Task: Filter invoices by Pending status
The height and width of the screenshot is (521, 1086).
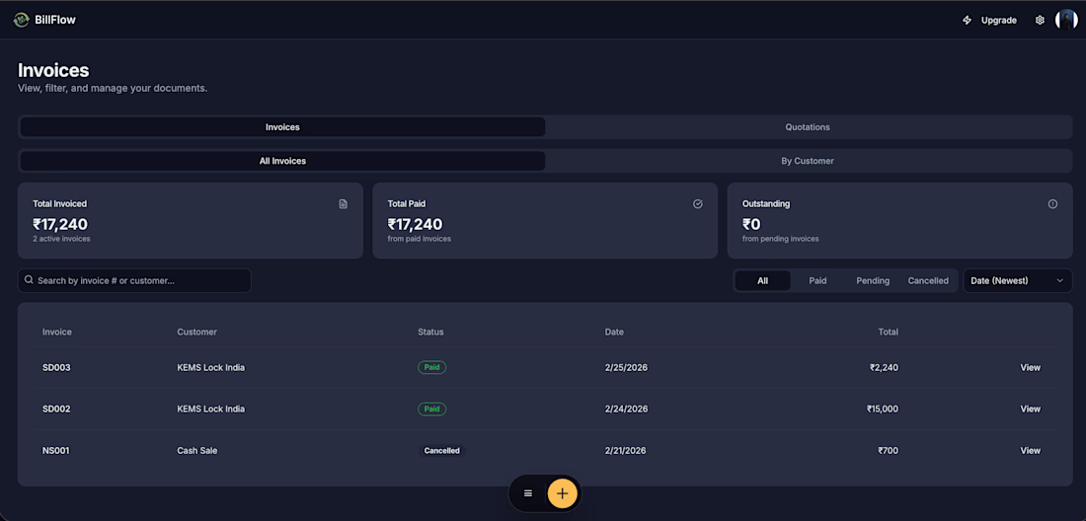Action: 873,281
